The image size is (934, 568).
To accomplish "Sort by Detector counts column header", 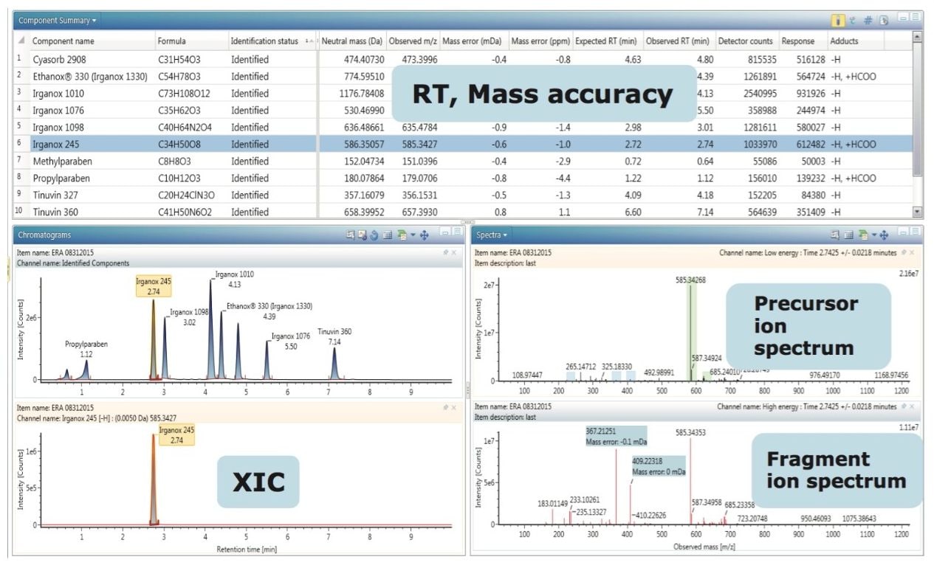I will pyautogui.click(x=746, y=41).
